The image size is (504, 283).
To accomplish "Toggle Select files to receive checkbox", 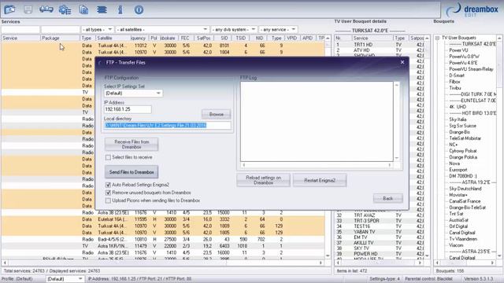I will [x=108, y=157].
